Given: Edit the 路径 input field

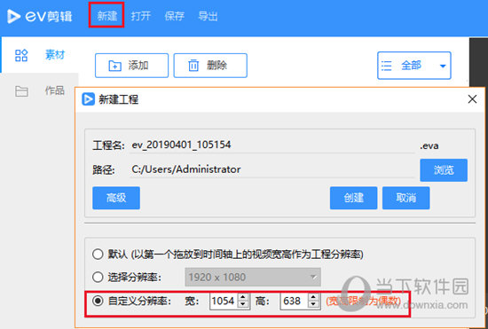Looking at the screenshot, I should [272, 169].
